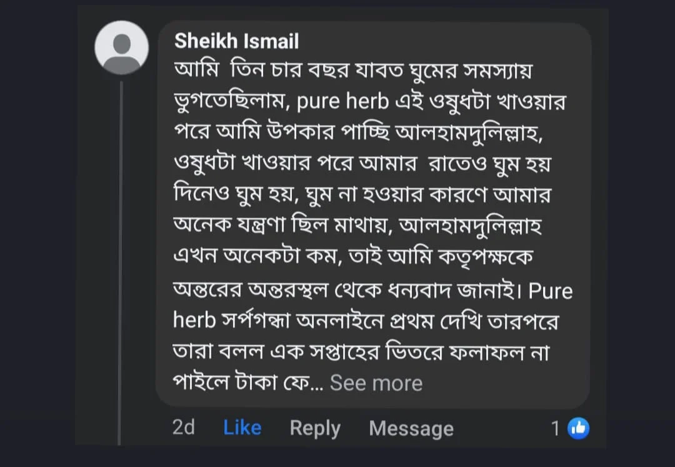The image size is (675, 467).
Task: Click the vertical comment thread line
Action: [121, 250]
